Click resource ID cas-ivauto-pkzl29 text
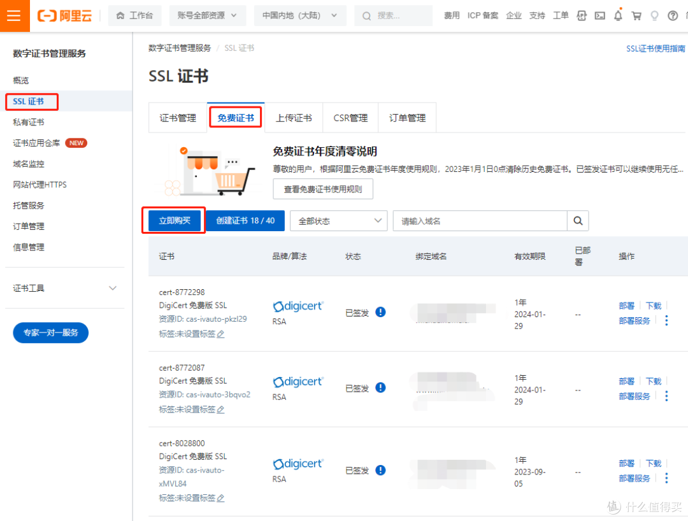The image size is (688, 521). [217, 319]
